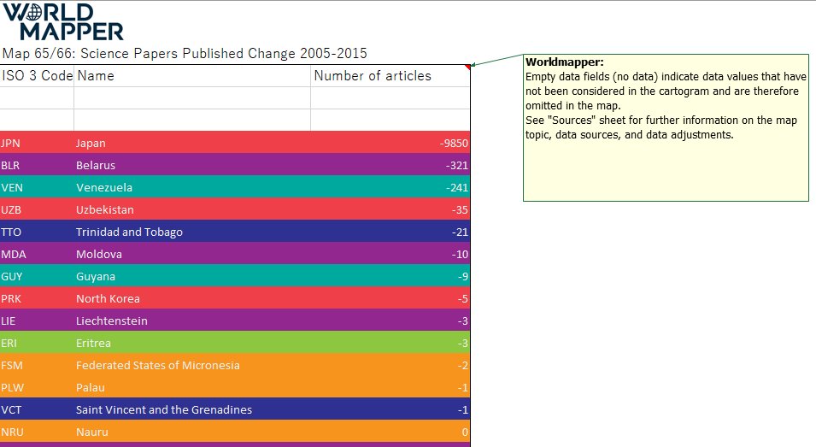Select the FSM code cell
This screenshot has height=447, width=816.
37,365
